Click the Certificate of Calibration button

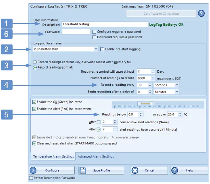coord(161,14)
